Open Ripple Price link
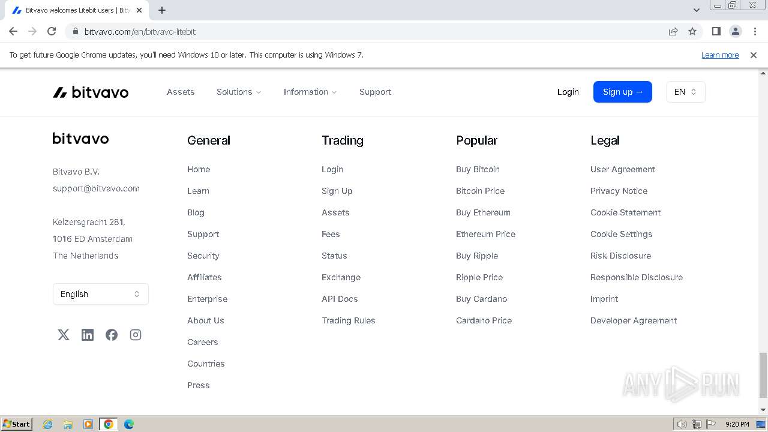The width and height of the screenshot is (768, 432). (x=479, y=277)
